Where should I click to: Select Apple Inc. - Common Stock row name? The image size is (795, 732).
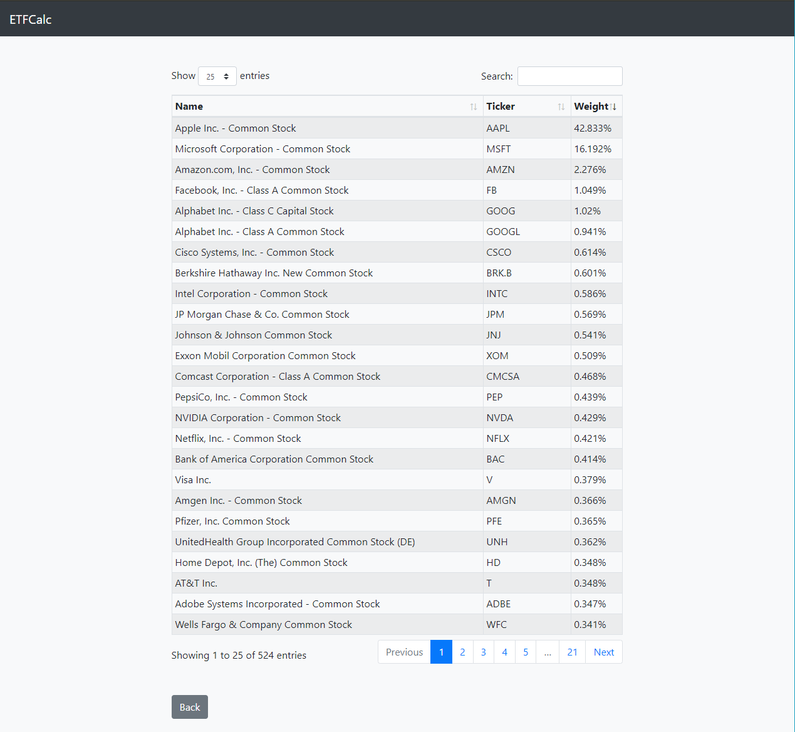(327, 128)
